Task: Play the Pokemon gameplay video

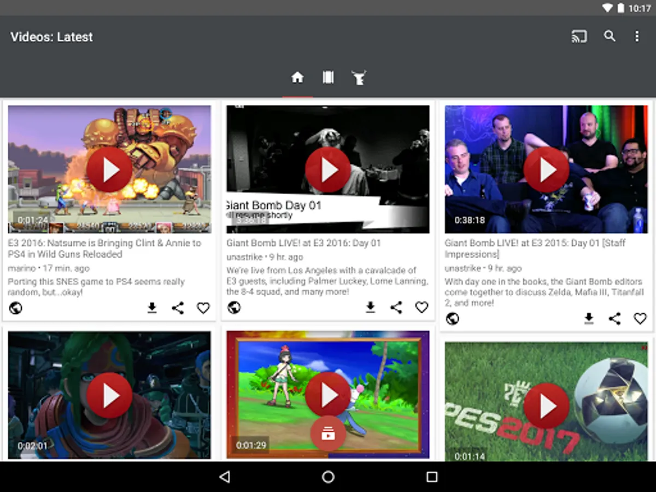Action: (x=328, y=395)
